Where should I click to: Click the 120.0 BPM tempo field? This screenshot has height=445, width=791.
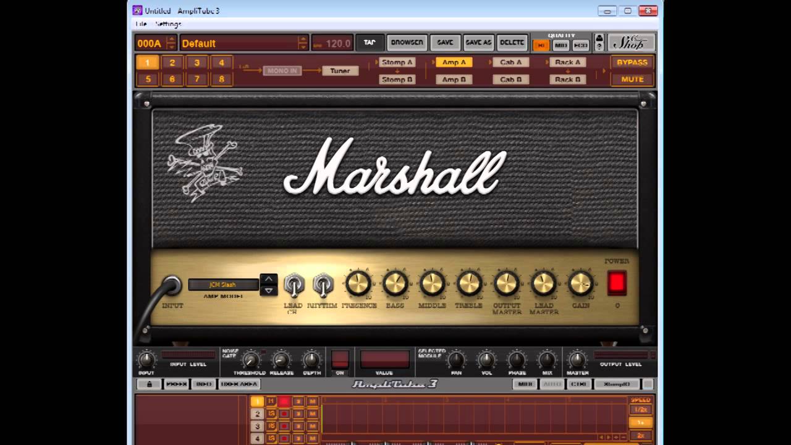click(332, 43)
